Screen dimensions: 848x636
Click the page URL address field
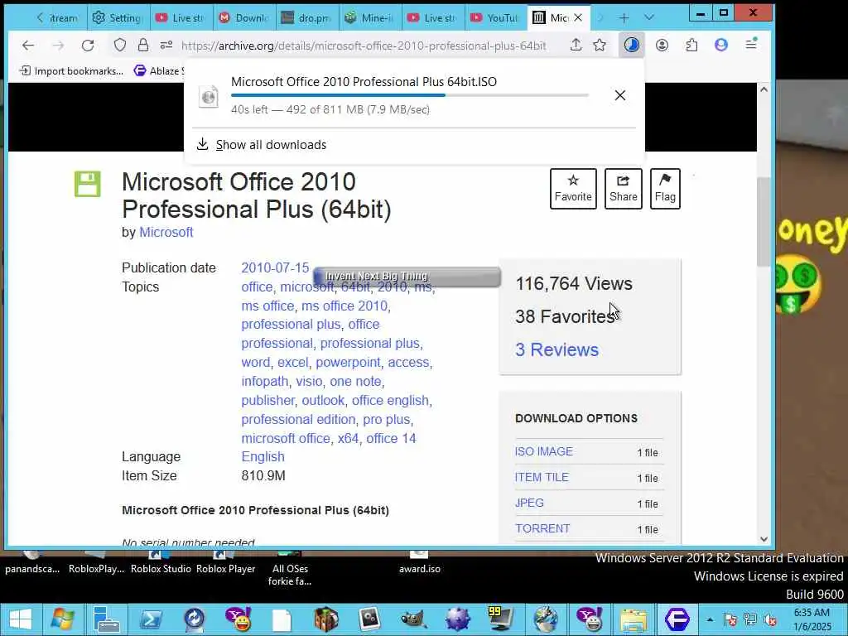coord(364,46)
